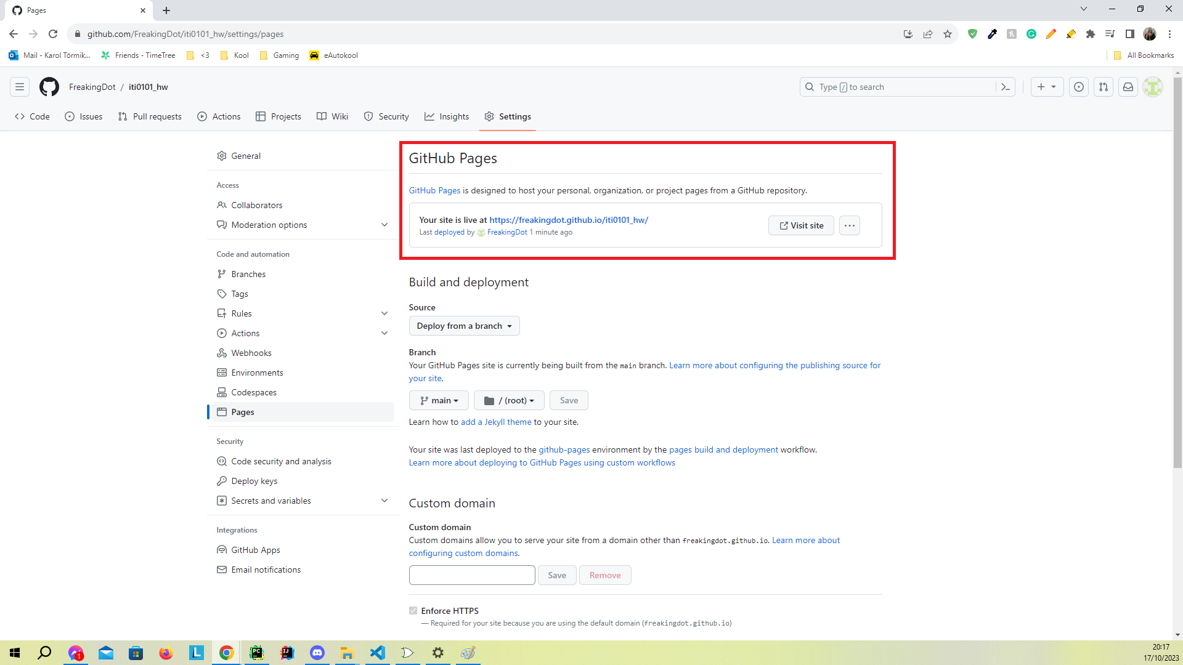
Task: Click the Visit site button
Action: pos(801,225)
